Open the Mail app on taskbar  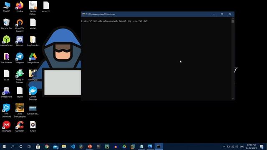pyautogui.click(x=55, y=146)
